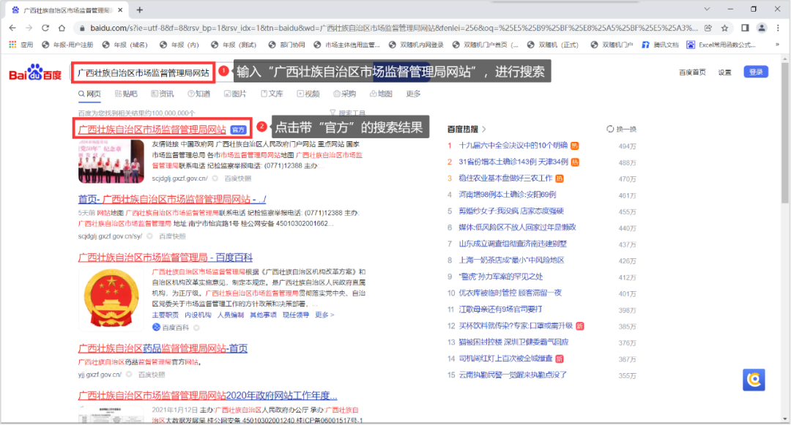Open the 年报 (内) bookmark
The height and width of the screenshot is (425, 791).
[x=179, y=45]
